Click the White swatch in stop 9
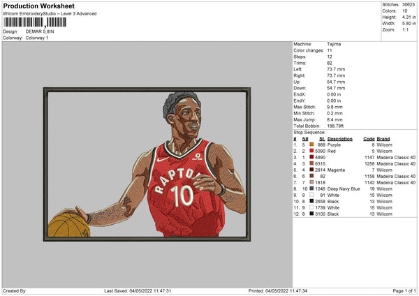 tap(311, 195)
